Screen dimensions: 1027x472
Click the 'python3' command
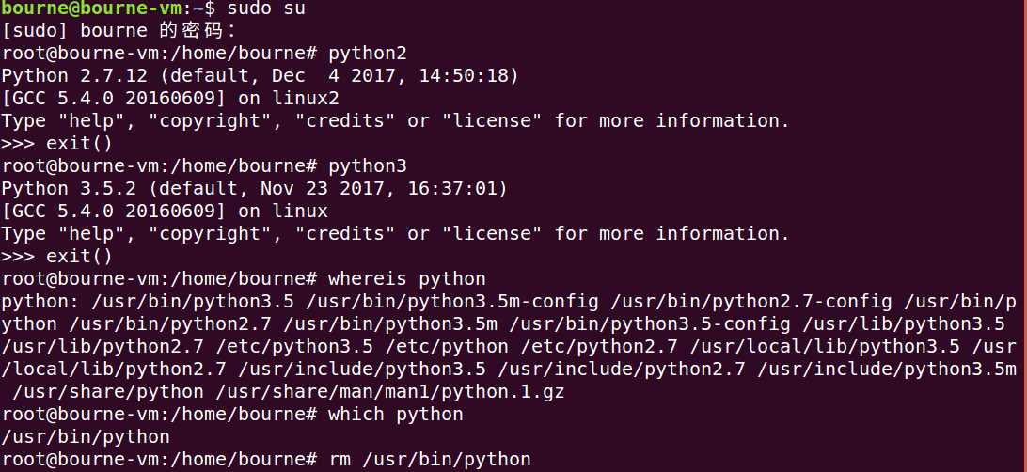(368, 165)
